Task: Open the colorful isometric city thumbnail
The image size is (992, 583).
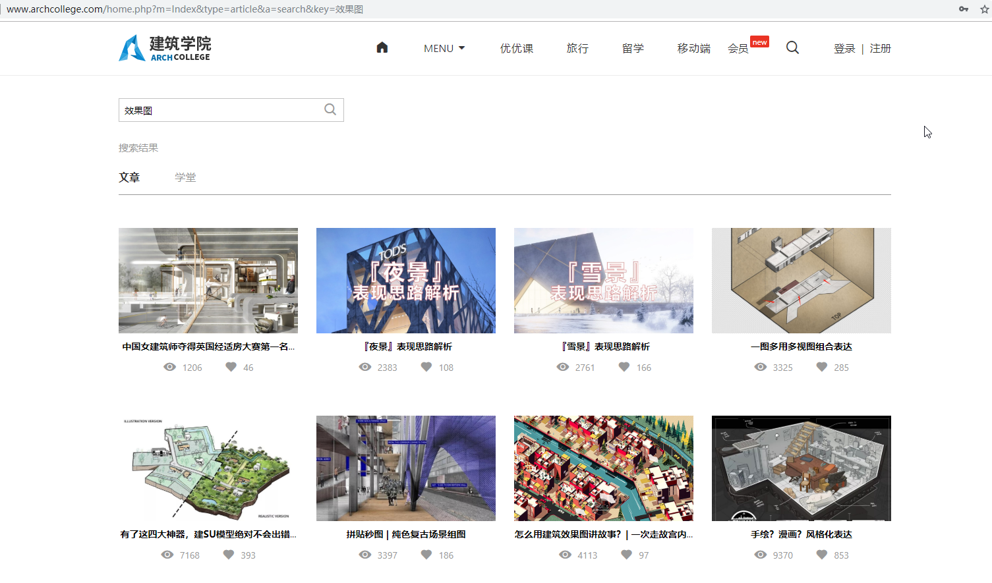Action: click(x=604, y=468)
